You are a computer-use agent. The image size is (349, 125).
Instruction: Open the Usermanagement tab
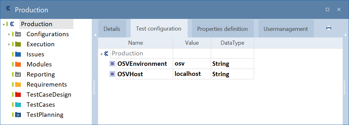click(286, 29)
